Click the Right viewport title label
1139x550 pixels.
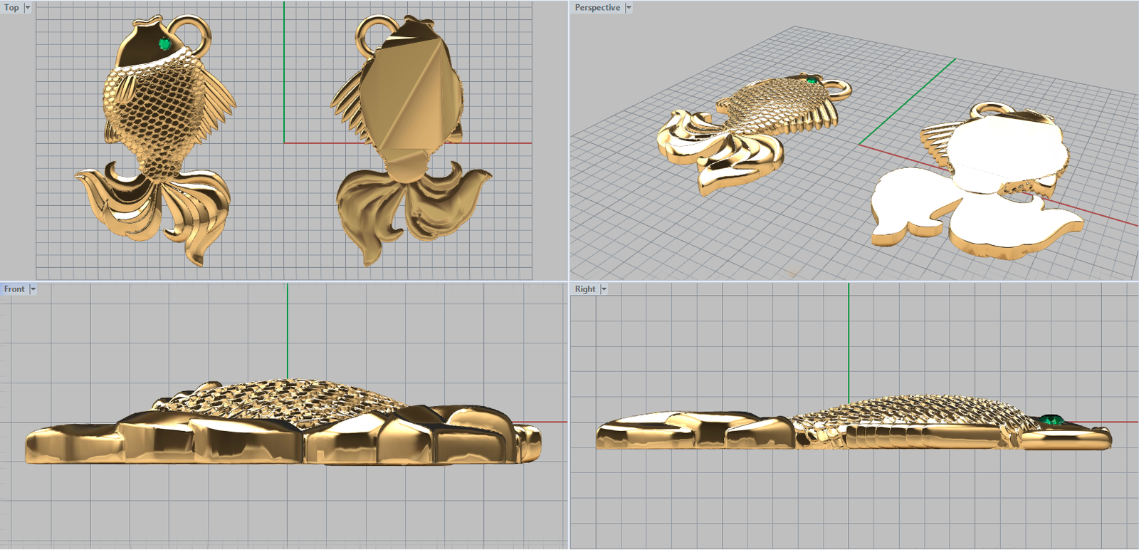[584, 289]
